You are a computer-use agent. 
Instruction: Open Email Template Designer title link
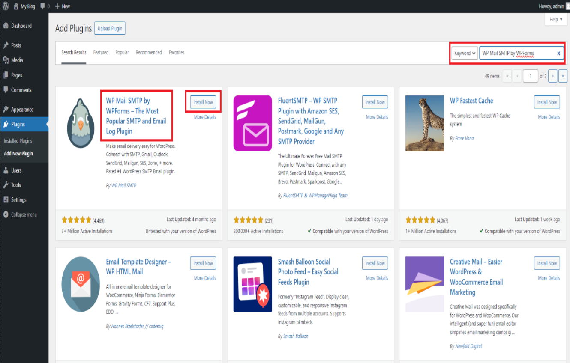[138, 266]
